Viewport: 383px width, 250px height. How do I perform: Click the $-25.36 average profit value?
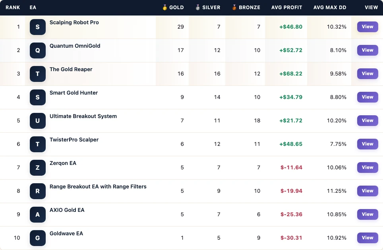[x=291, y=215]
